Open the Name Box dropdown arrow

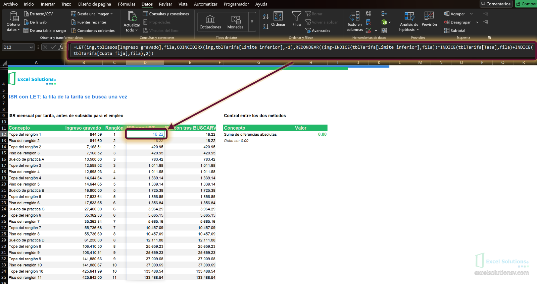(31, 47)
